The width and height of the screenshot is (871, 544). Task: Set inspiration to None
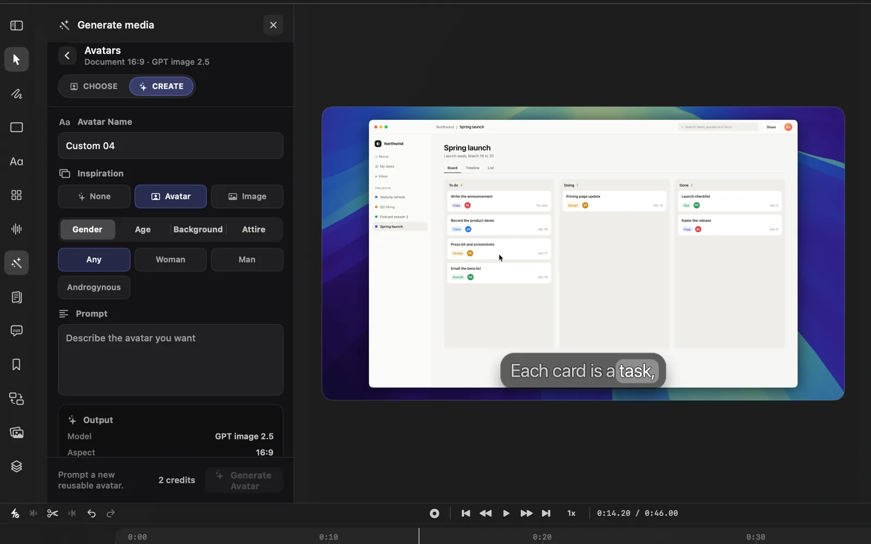[x=94, y=196]
